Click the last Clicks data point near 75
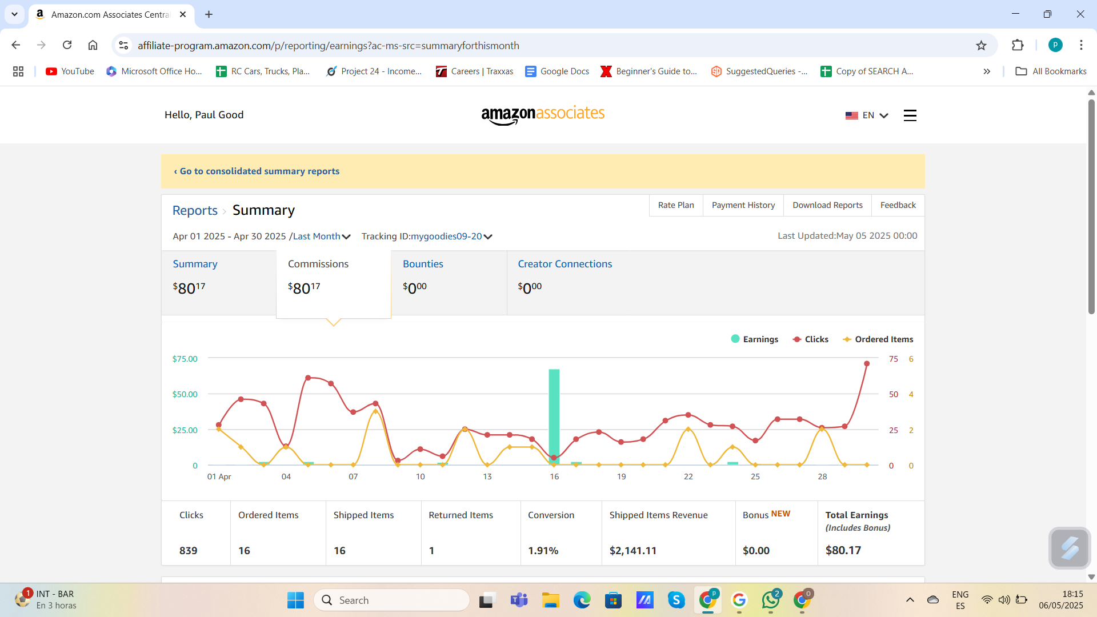Viewport: 1097px width, 617px height. tap(867, 363)
